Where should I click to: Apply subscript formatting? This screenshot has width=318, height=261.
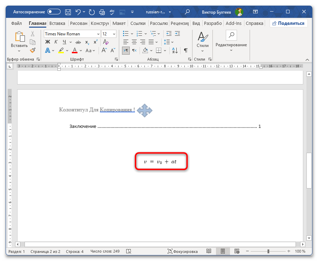(87, 42)
